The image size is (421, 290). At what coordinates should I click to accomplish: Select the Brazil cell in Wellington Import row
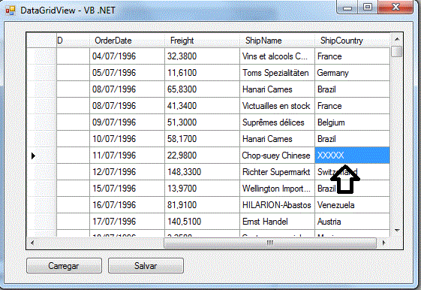(x=352, y=189)
